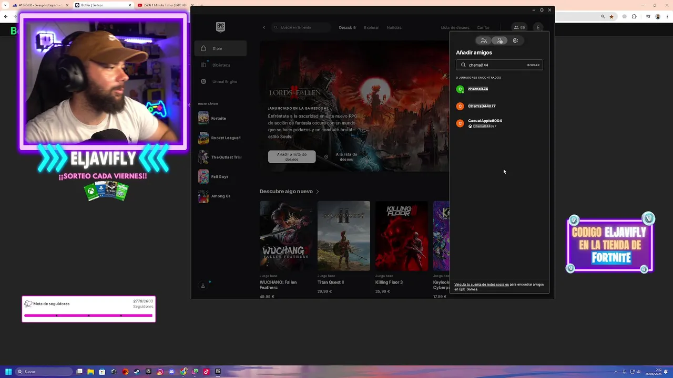Open Chrome from the taskbar
This screenshot has height=378, width=673.
[183, 372]
